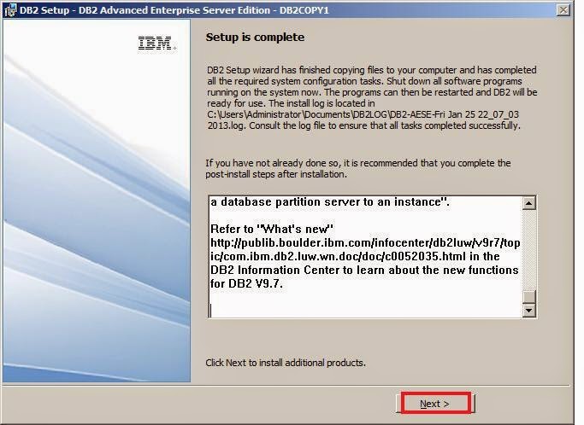Click the scroll up arrow in the text box
The width and height of the screenshot is (584, 425).
coord(529,203)
